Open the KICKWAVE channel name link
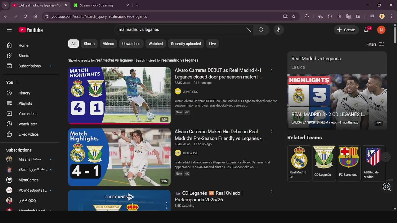The width and height of the screenshot is (397, 223). pos(190,153)
